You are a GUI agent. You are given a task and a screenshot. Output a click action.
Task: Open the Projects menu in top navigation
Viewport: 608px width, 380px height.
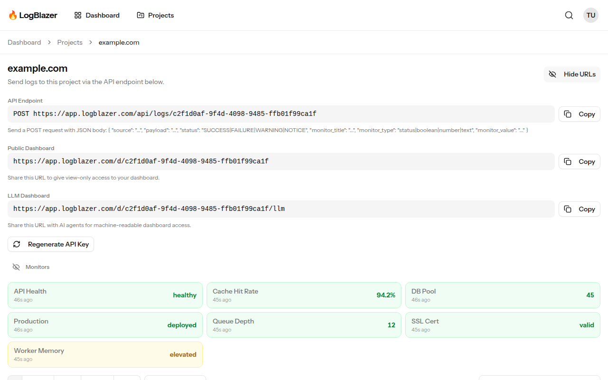tap(155, 15)
